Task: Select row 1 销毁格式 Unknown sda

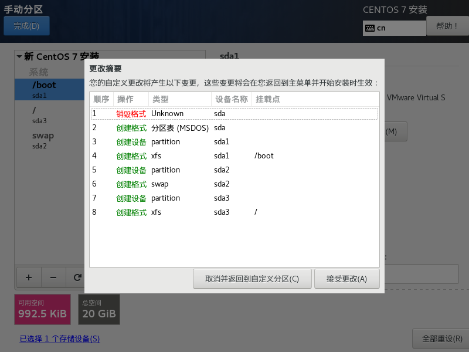Action: (x=235, y=114)
